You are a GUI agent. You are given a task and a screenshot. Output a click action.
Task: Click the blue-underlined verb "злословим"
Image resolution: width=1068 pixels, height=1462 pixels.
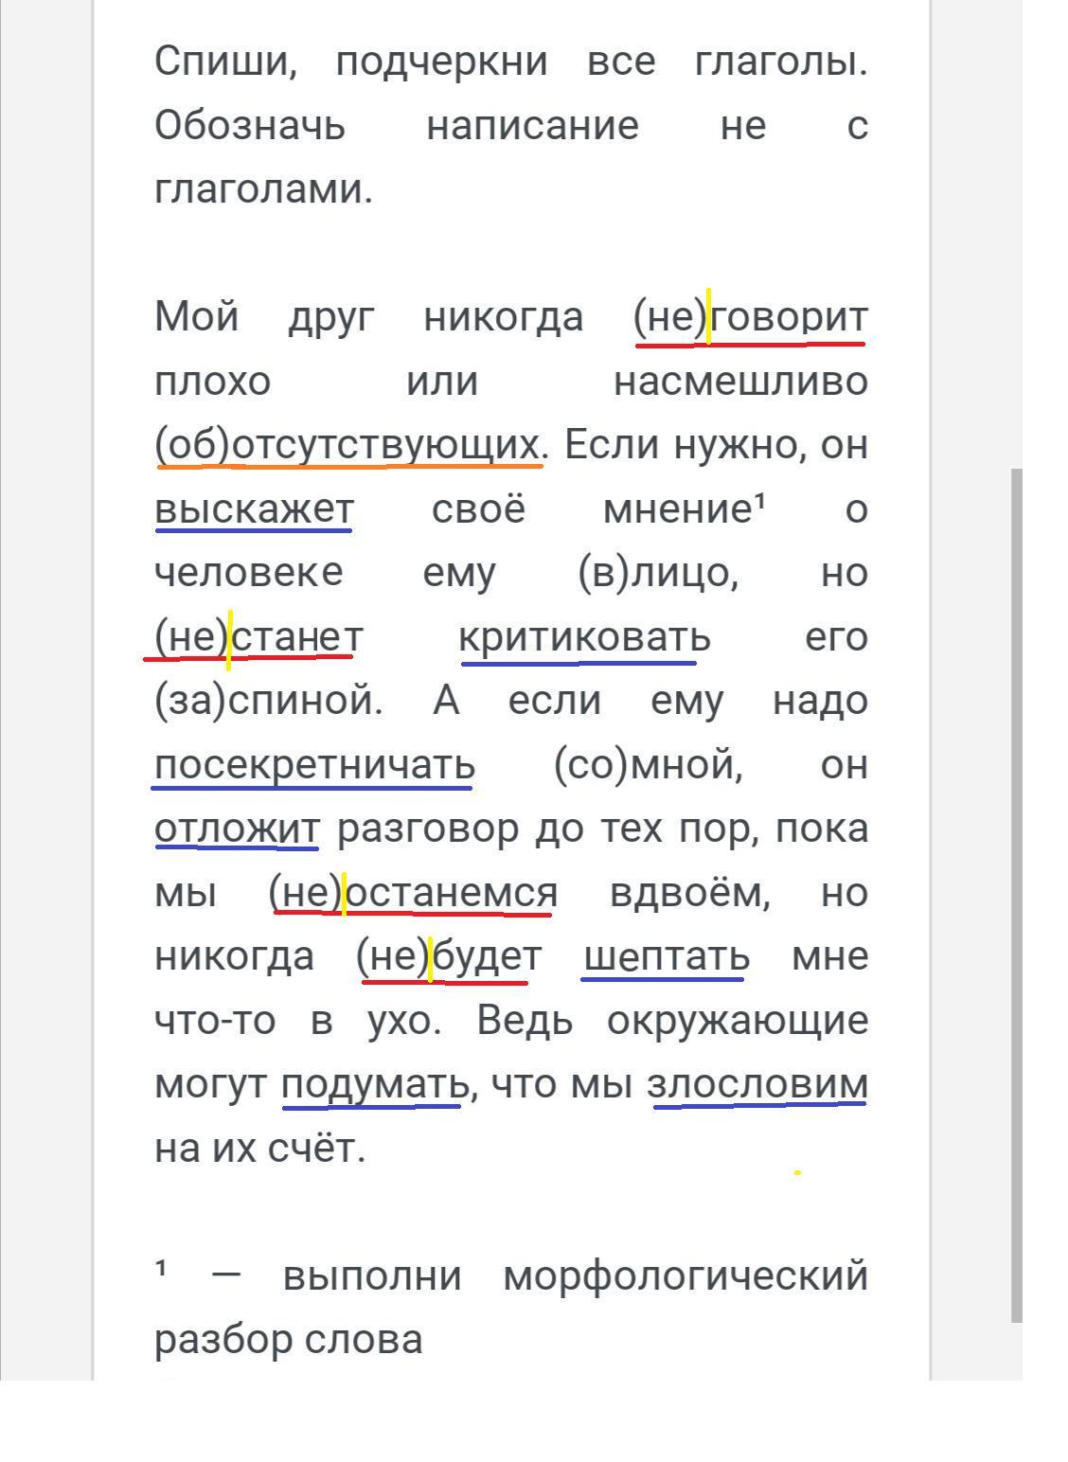point(757,1086)
